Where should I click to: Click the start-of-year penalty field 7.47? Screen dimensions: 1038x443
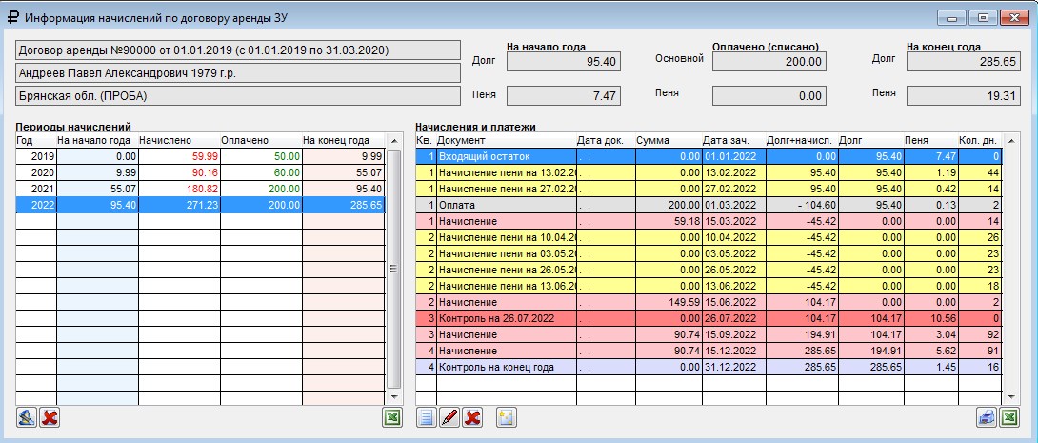[564, 96]
